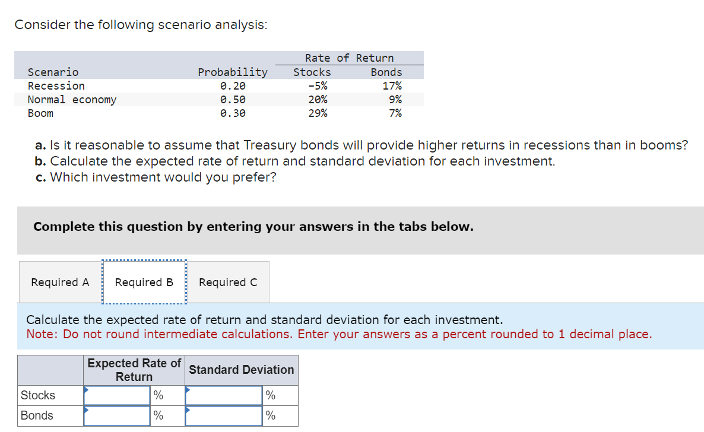Click the blue marker on Stocks expected return cell
Image resolution: width=704 pixels, height=432 pixels.
(x=85, y=389)
